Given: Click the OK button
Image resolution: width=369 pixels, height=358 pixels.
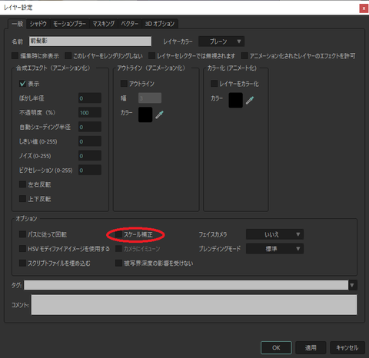Looking at the screenshot, I should pos(276,347).
